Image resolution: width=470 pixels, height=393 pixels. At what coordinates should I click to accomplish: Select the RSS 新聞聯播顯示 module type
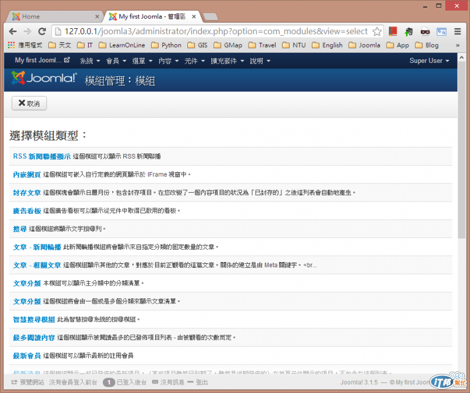tap(42, 156)
